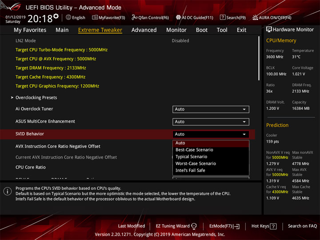
Task: Select AVX Instruction Core Ratio Negative Offset
Action: (58, 146)
